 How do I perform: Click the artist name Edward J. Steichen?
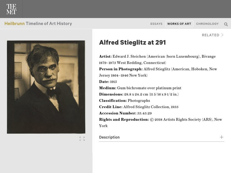coord(128,57)
